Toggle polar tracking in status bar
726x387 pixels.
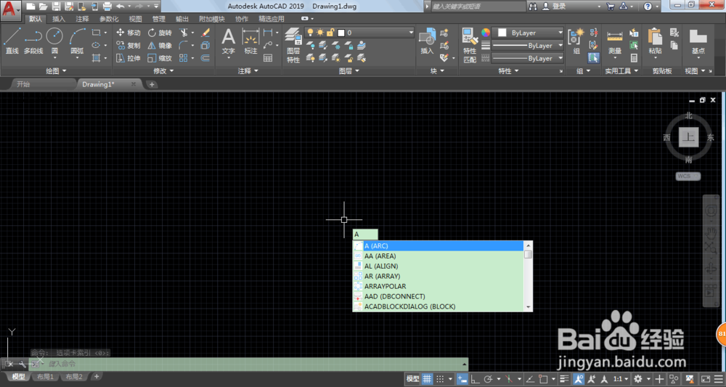pyautogui.click(x=488, y=379)
